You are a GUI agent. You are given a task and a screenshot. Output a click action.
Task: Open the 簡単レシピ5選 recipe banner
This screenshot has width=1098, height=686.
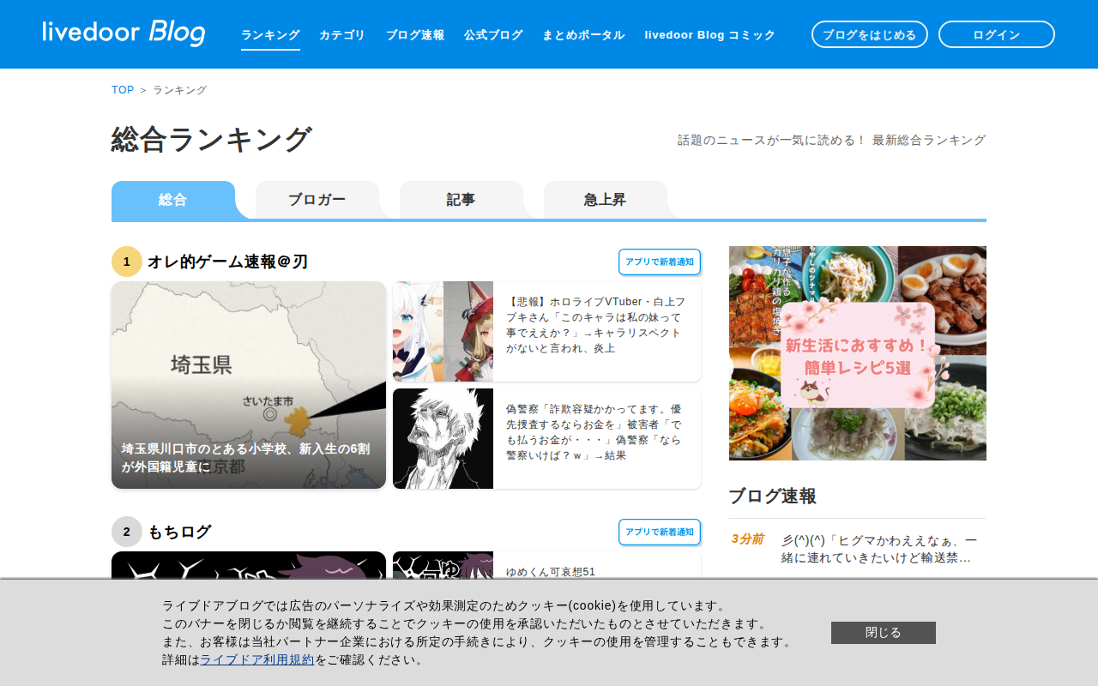coord(858,353)
